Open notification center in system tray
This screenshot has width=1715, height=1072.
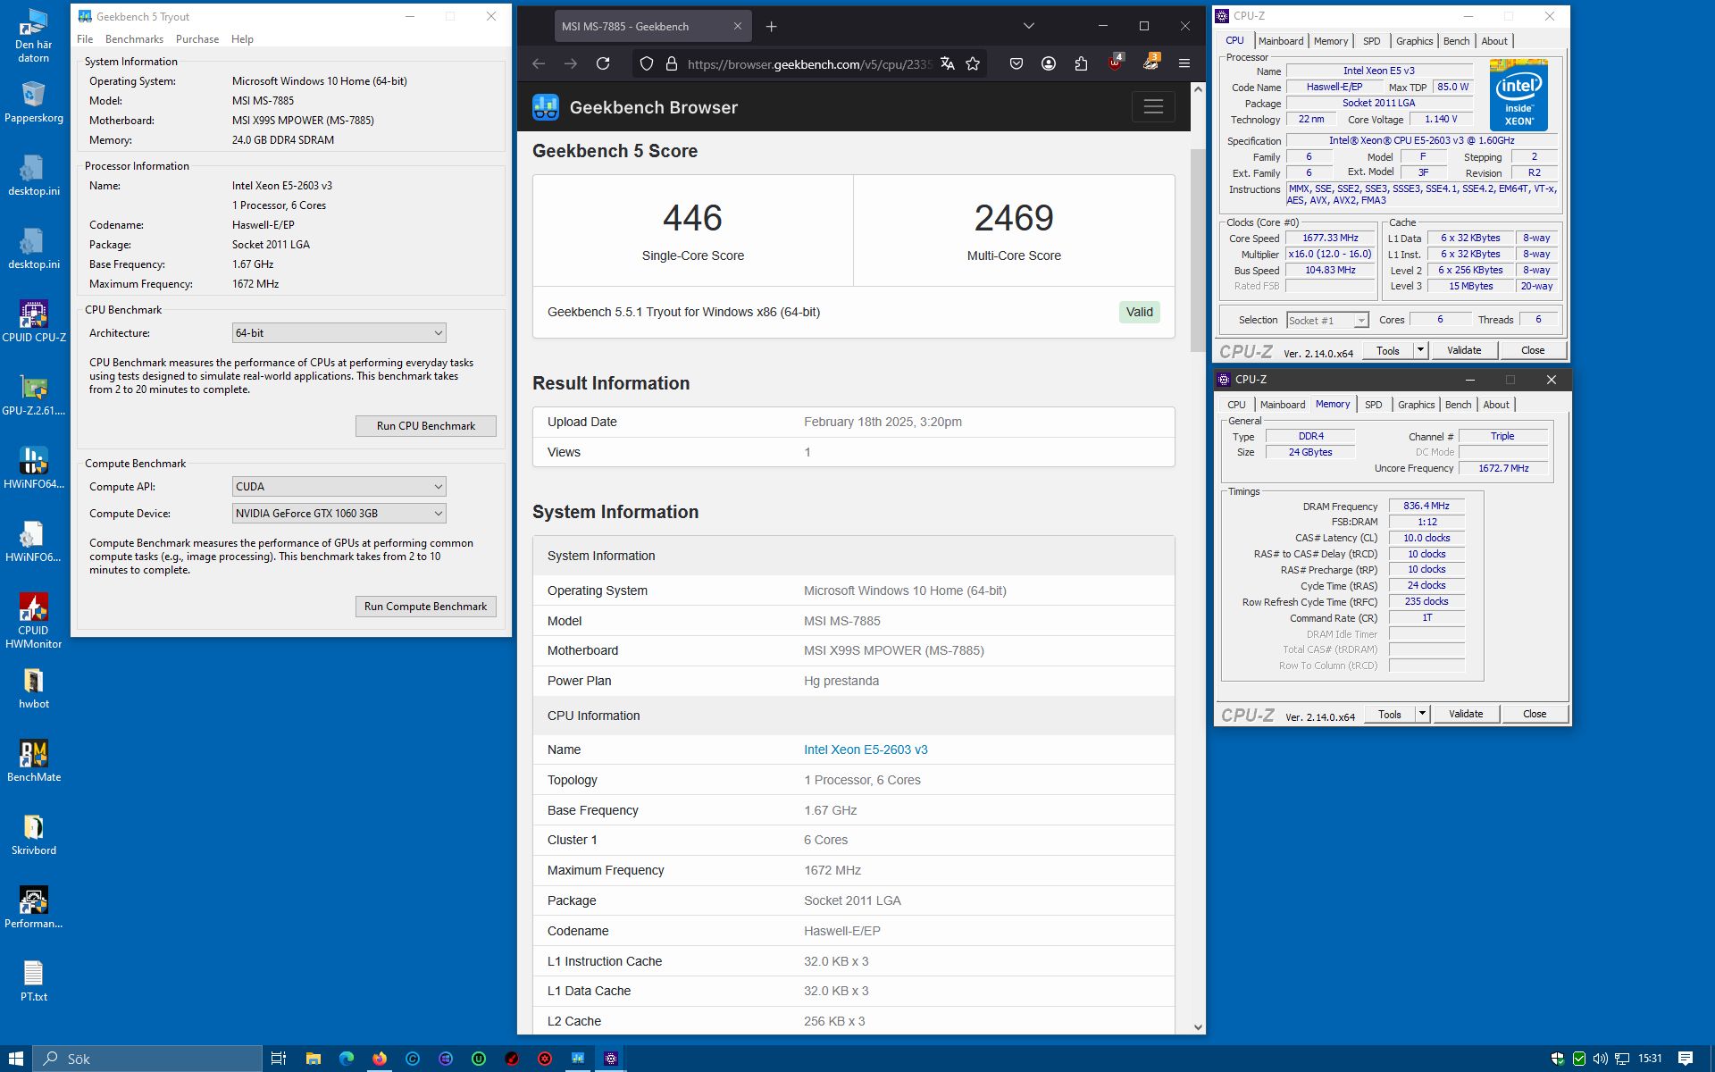coord(1686,1059)
